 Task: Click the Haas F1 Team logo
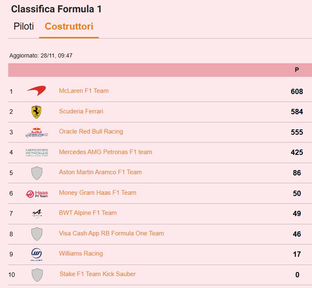(37, 193)
